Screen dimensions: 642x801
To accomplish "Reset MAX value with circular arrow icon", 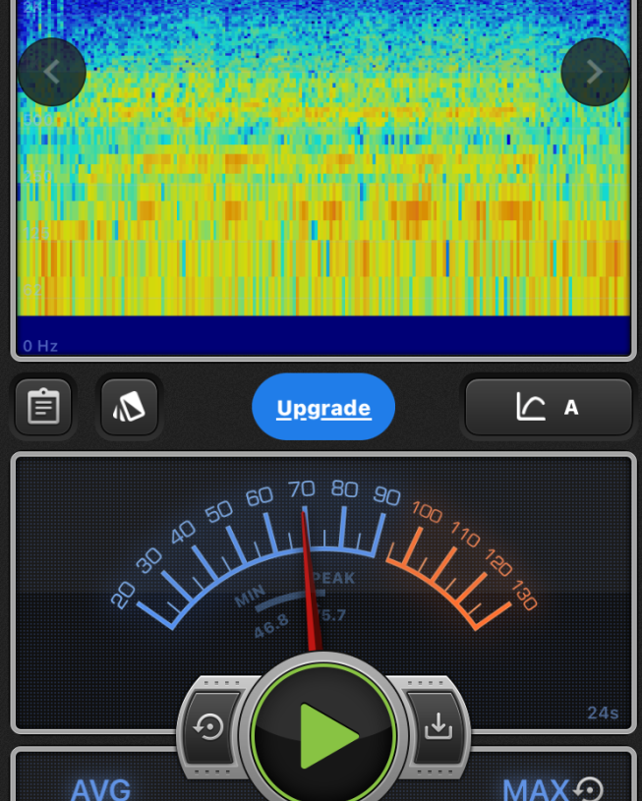I will pos(588,788).
